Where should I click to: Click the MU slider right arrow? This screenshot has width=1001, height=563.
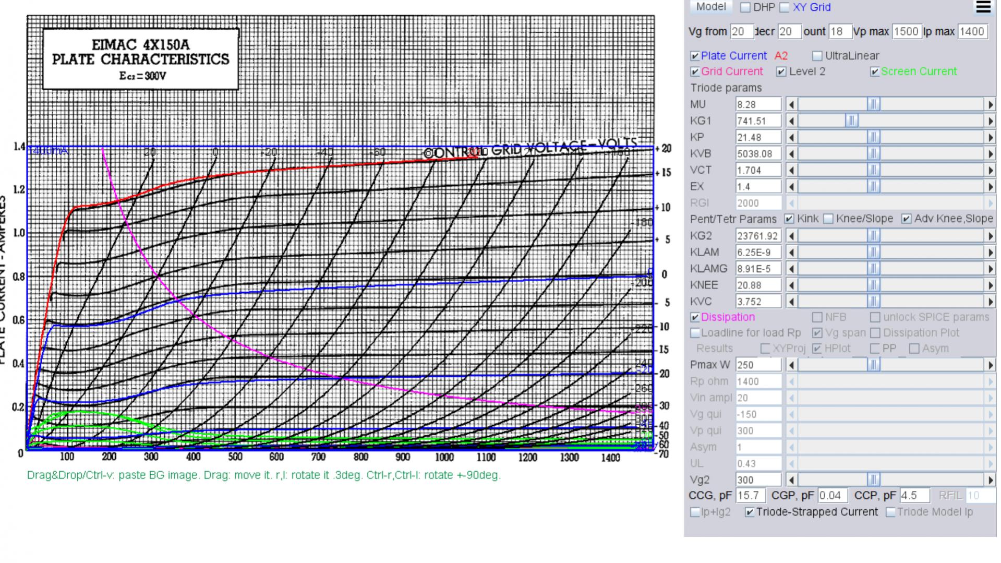pyautogui.click(x=990, y=104)
